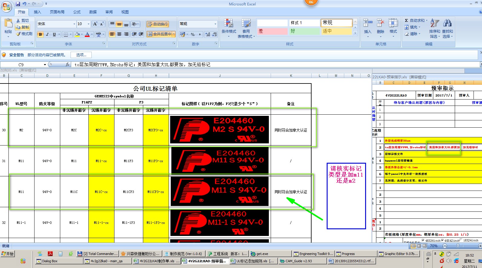Expand the fill color dropdown arrow

tap(82, 34)
